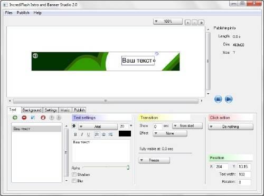Click the zoom in plus button
This screenshot has height=196, width=264.
point(188,23)
